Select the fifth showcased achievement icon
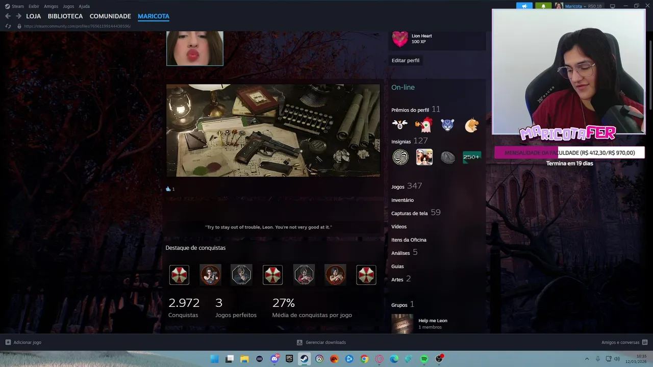 coord(304,275)
